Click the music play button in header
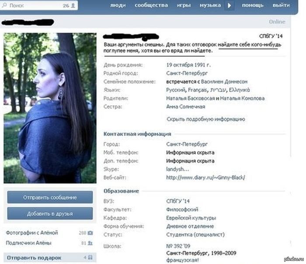Screen dimensions: 306x264 coord(229,5)
